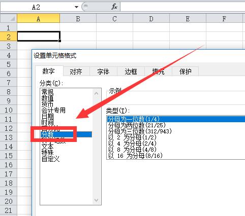Viewport: 245px width, 216px height.
Task: Click the select-all corner triangle
Action: pos(9,18)
